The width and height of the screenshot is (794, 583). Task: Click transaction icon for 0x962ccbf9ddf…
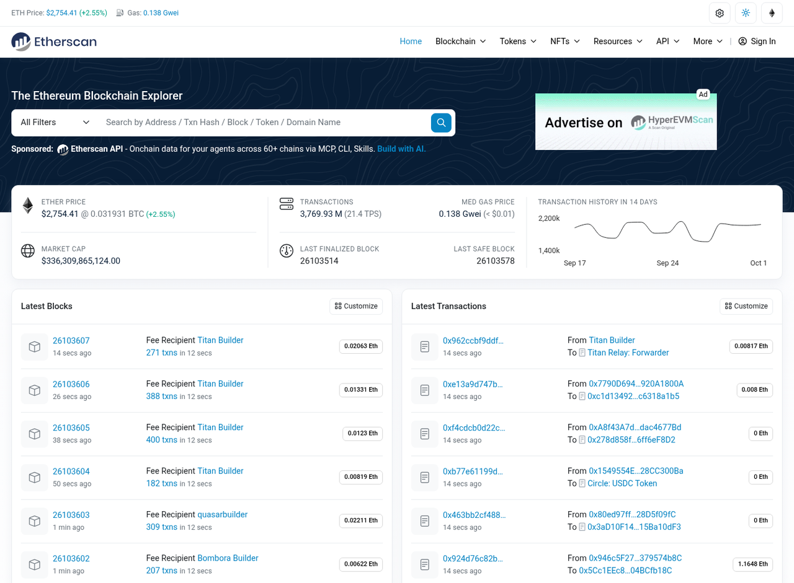(x=425, y=347)
